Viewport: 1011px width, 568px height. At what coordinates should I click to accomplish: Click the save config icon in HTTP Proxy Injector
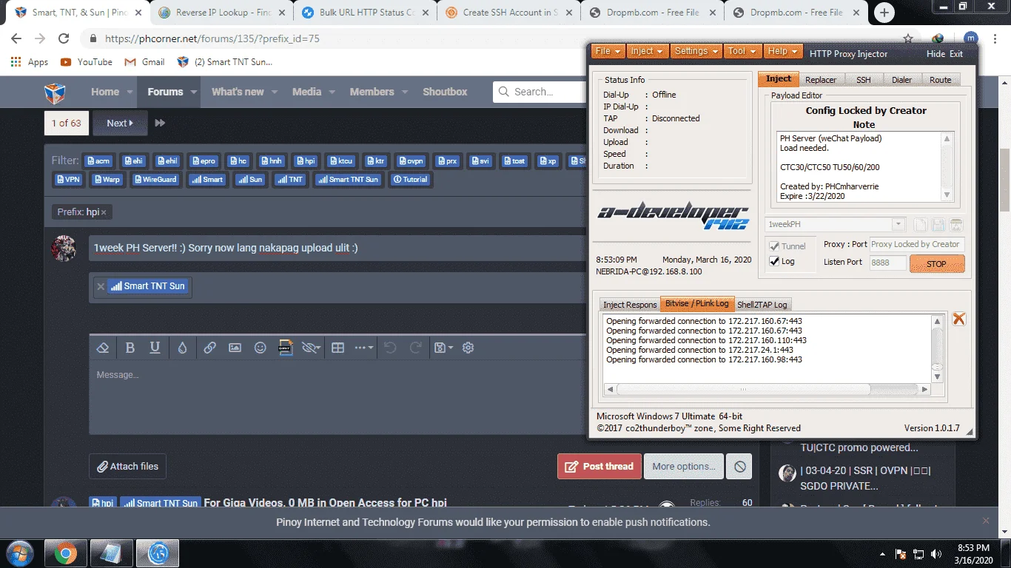[938, 225]
